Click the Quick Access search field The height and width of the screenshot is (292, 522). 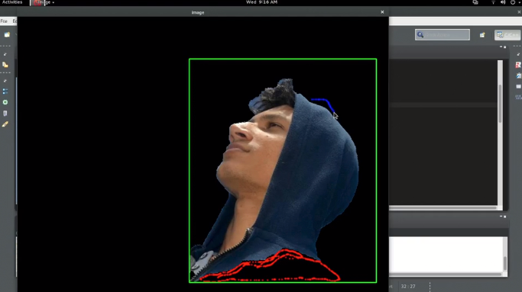coord(443,34)
